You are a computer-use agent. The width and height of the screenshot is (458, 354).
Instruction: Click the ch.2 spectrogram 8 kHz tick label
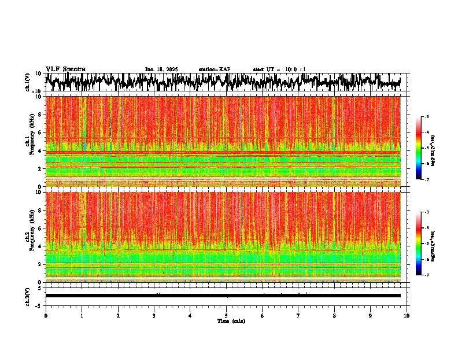[x=40, y=211]
